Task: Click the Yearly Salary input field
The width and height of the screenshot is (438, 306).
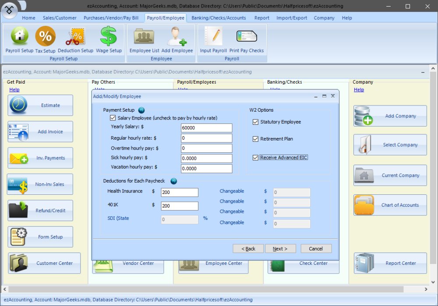Action: coord(206,128)
